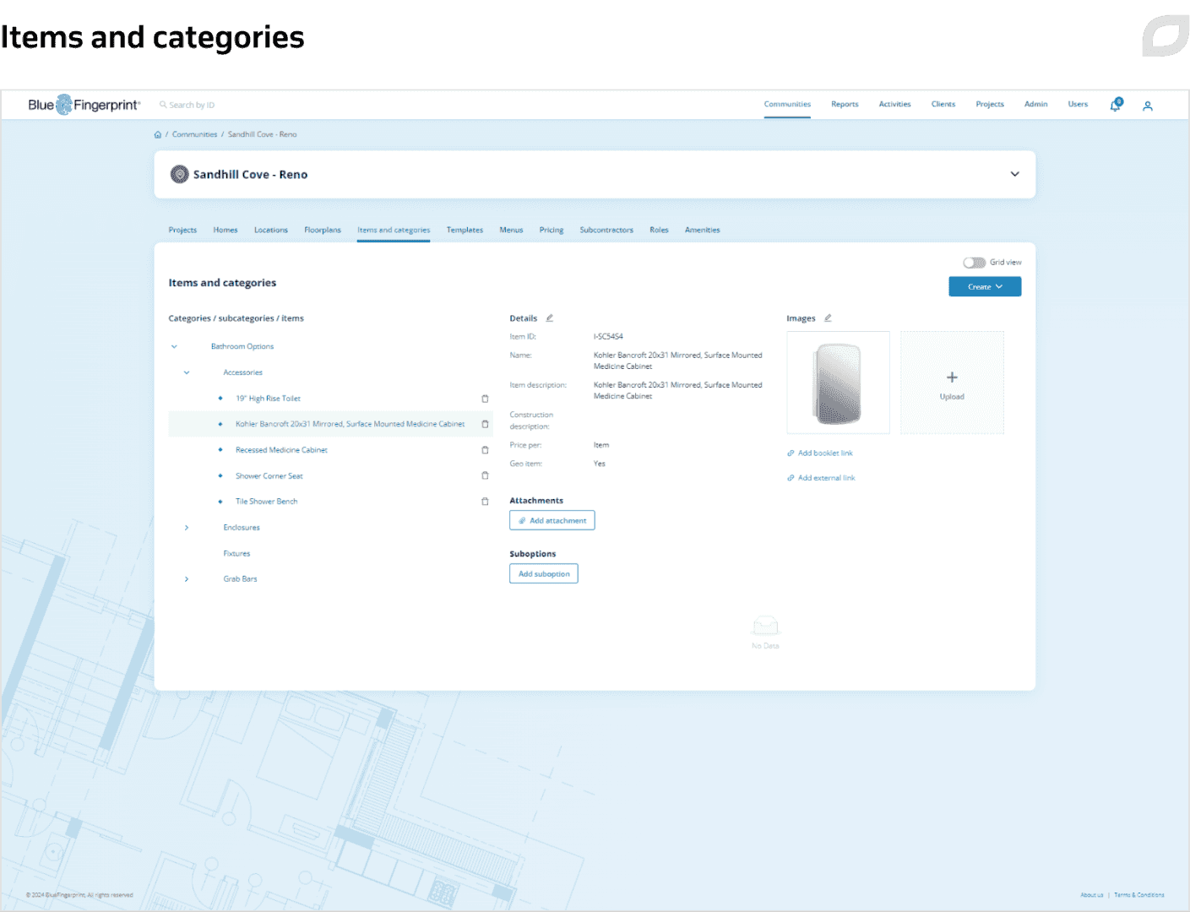Open the user profile icon

(1148, 106)
